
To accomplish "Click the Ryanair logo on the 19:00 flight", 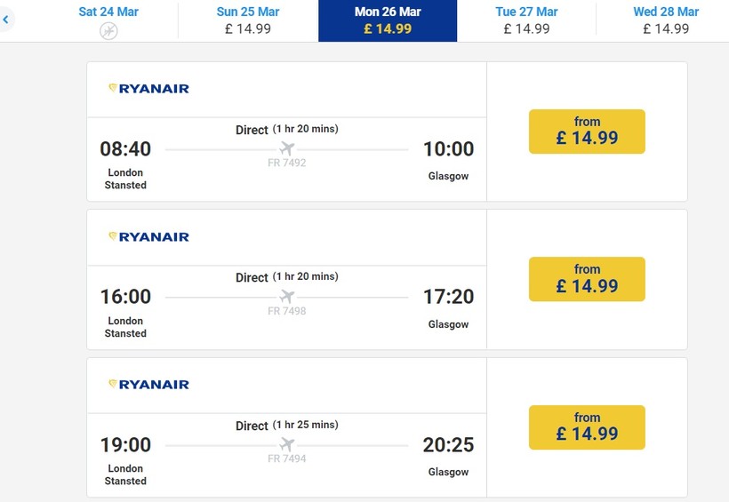I will 148,384.
